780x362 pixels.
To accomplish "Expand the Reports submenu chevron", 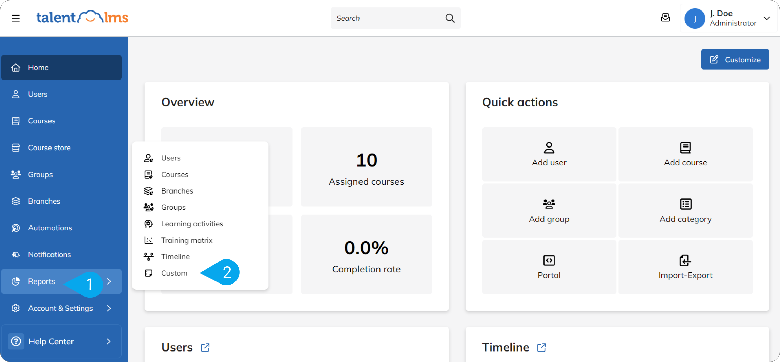I will tap(109, 281).
